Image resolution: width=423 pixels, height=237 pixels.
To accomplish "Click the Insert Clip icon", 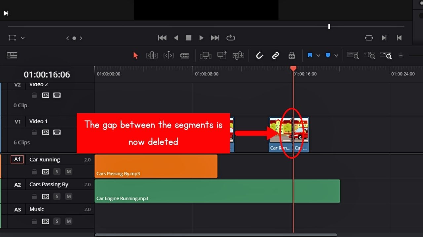I will tap(206, 55).
